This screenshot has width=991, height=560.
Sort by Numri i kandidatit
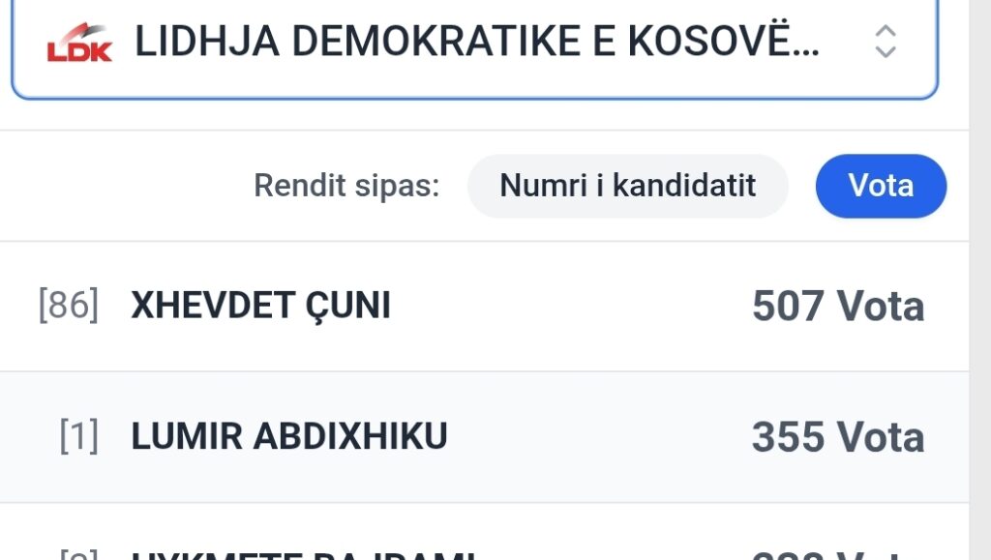[x=627, y=186]
